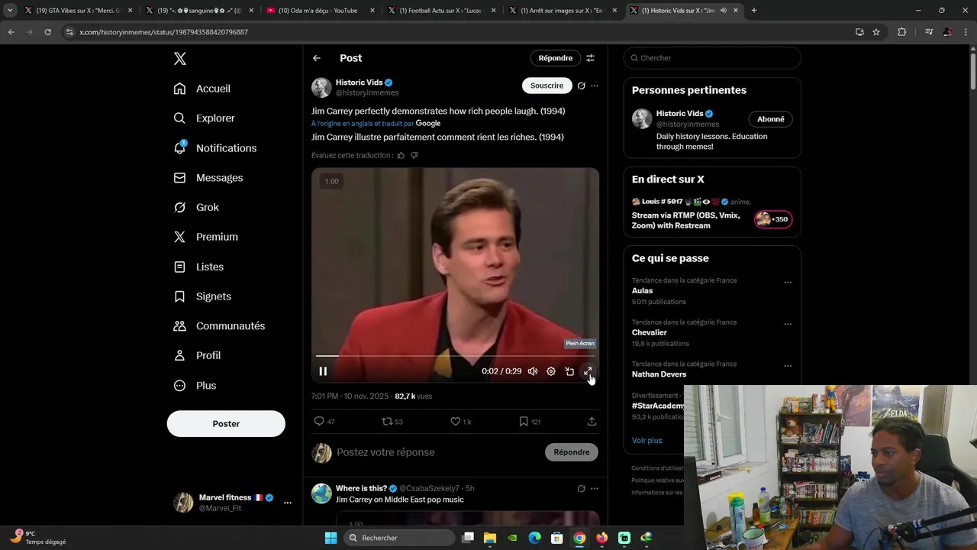Open Firefox from the taskbar

point(601,538)
